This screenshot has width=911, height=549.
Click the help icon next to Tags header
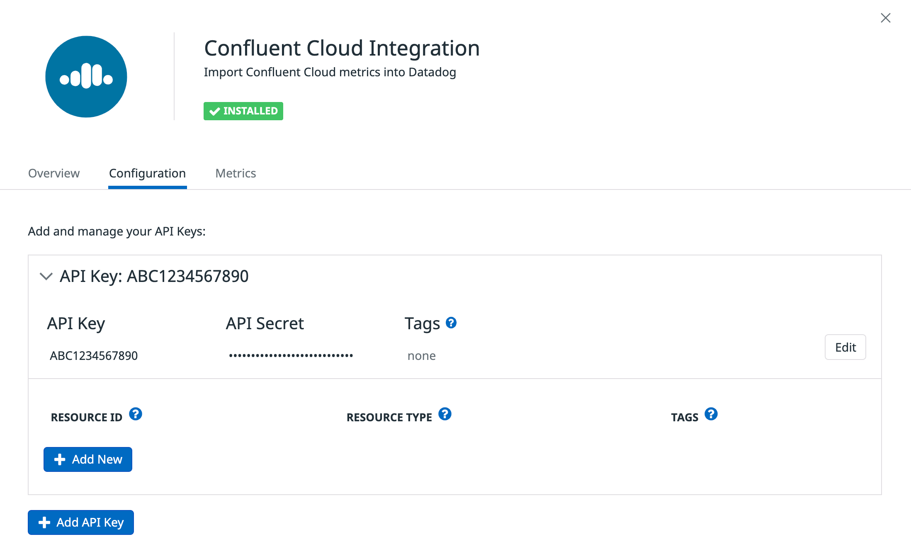tap(452, 323)
